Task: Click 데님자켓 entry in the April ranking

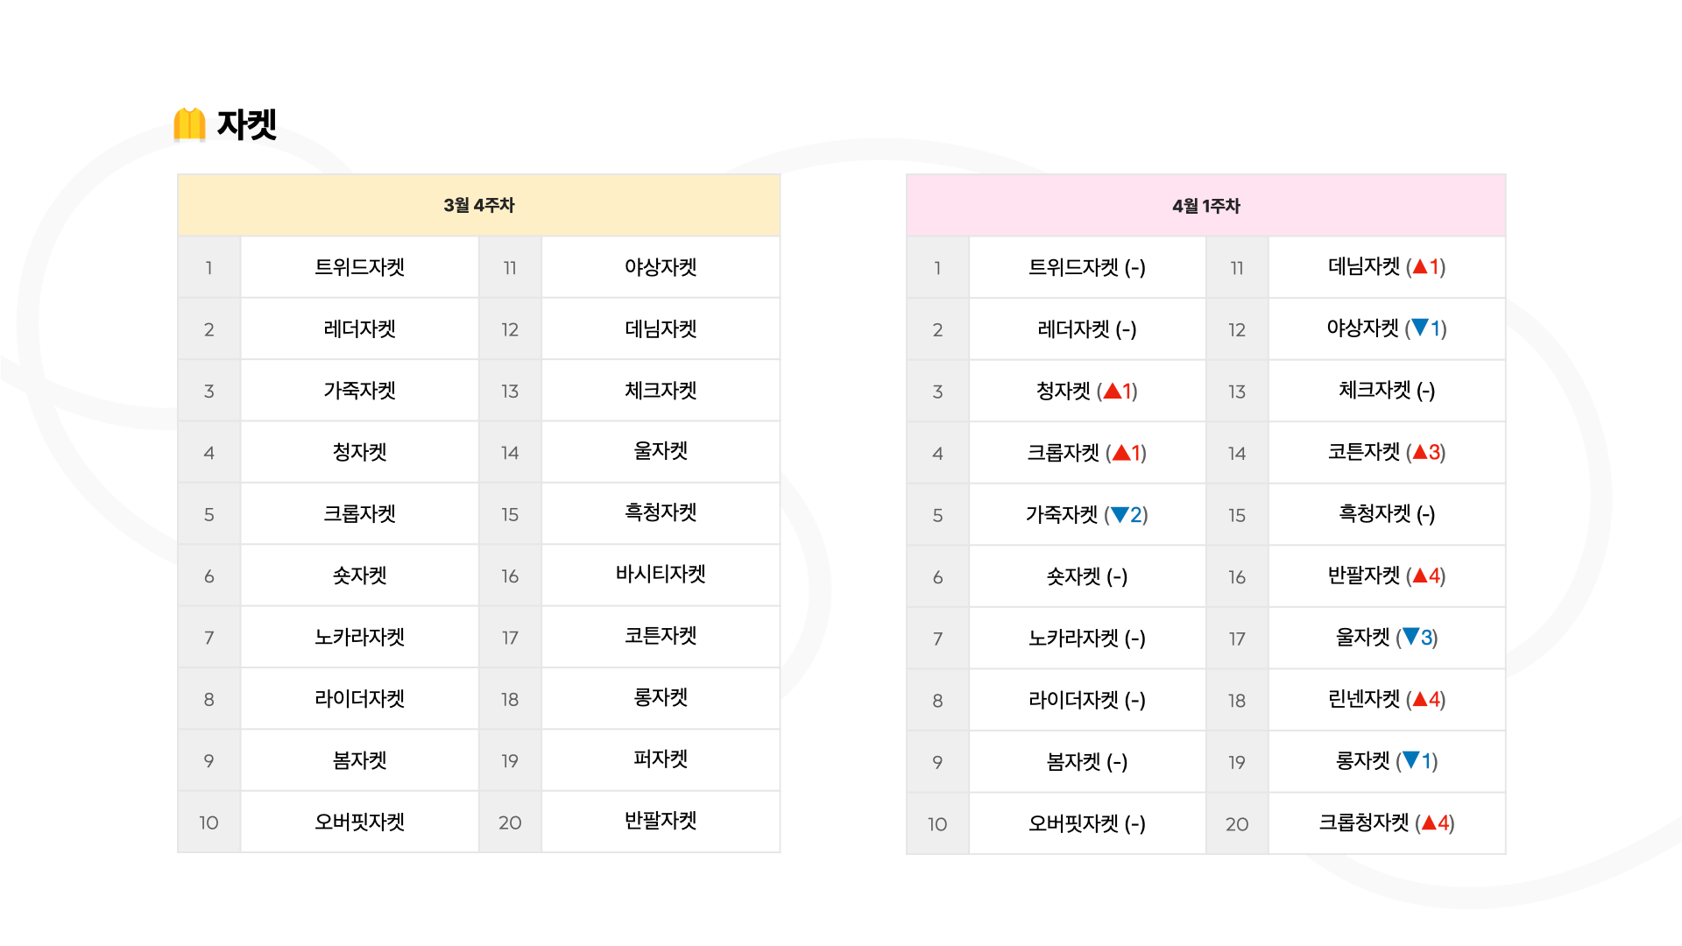Action: (1387, 266)
